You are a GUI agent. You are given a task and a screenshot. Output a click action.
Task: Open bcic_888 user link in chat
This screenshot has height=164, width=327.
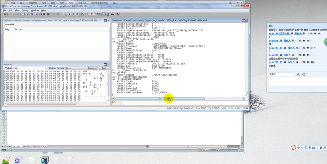pos(279,34)
